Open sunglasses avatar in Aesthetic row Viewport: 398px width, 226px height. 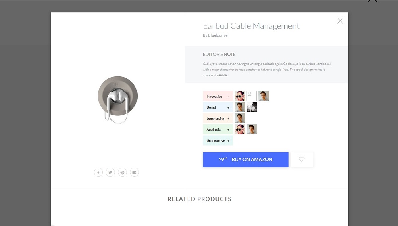point(240,129)
